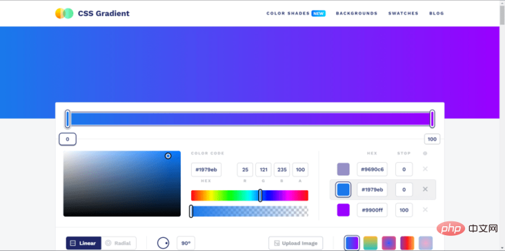Go to the Swatches page

tap(403, 13)
